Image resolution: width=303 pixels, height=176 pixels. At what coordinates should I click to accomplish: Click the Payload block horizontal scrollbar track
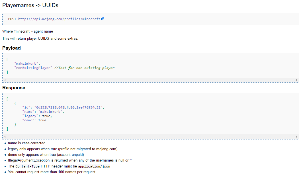click(151, 80)
